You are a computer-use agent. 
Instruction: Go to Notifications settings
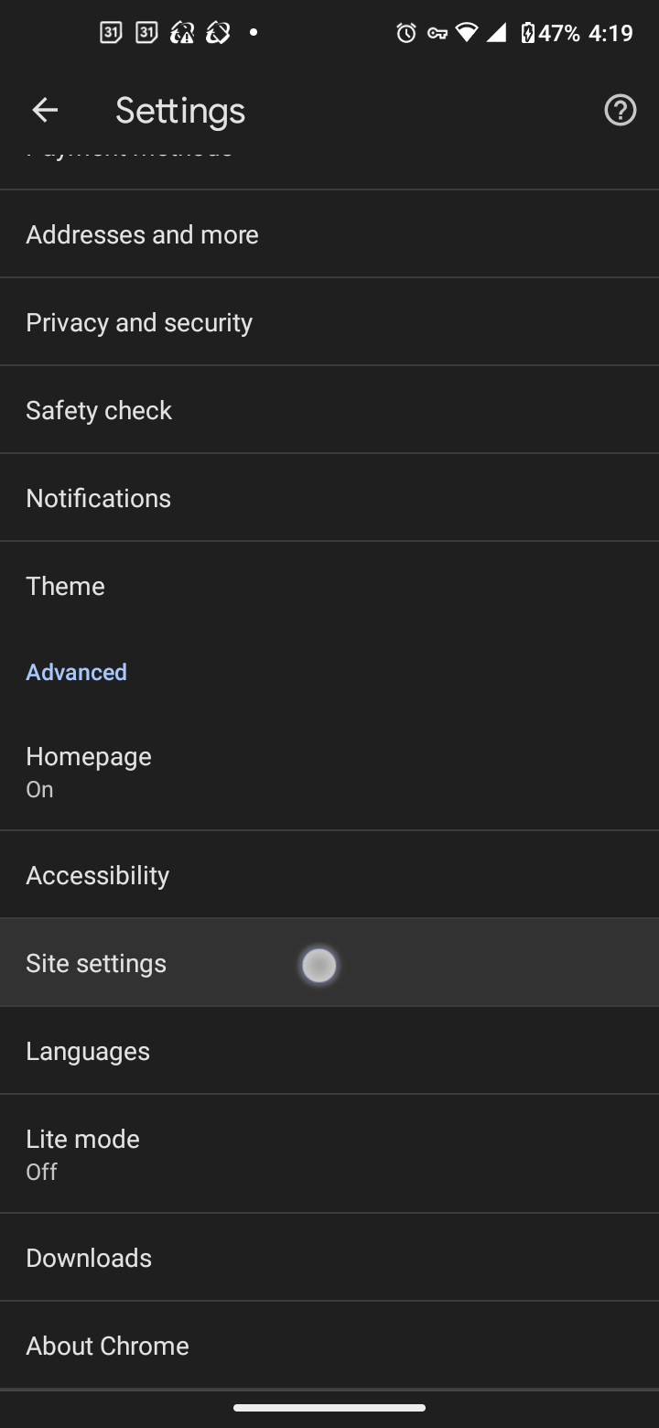(x=329, y=498)
